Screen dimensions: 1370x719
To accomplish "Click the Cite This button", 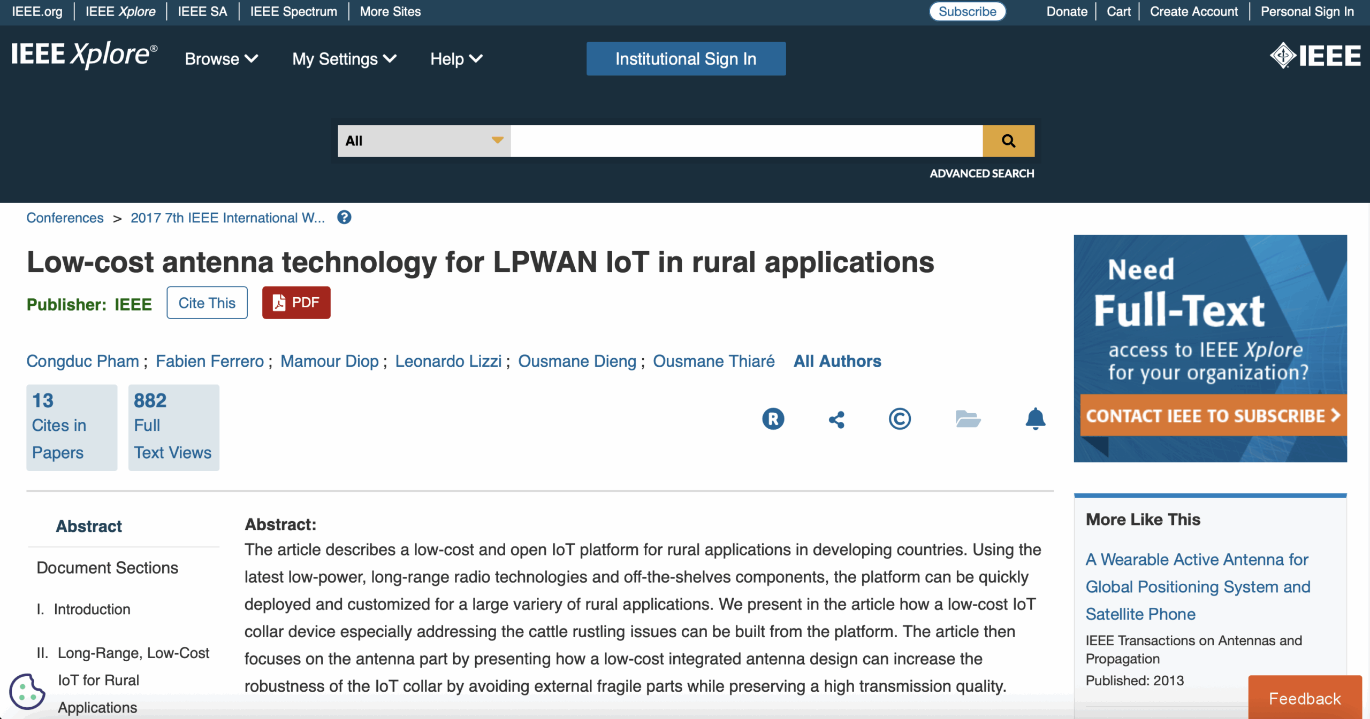I will point(207,303).
